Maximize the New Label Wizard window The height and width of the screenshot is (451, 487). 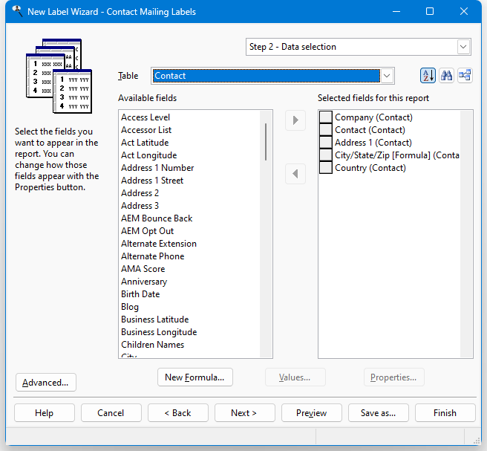(430, 11)
